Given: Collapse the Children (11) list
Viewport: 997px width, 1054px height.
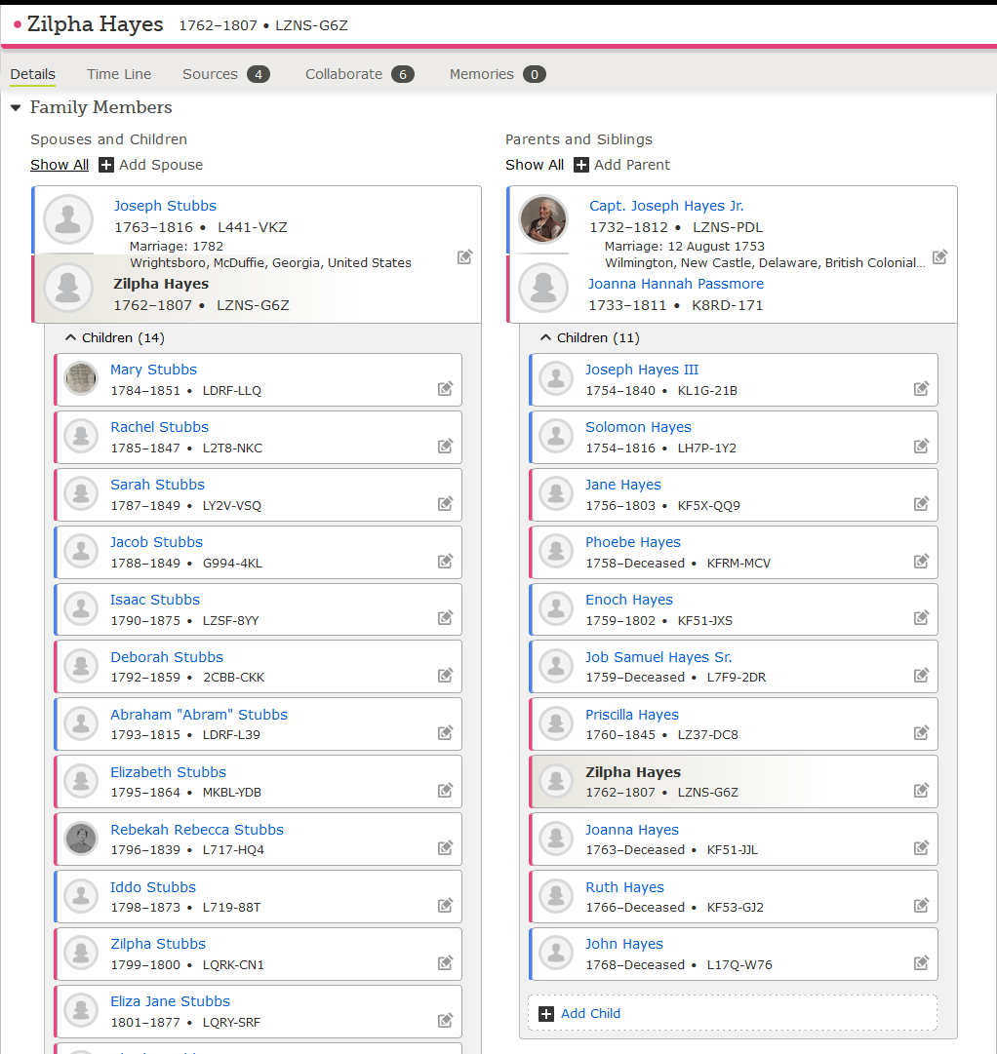Looking at the screenshot, I should (545, 337).
